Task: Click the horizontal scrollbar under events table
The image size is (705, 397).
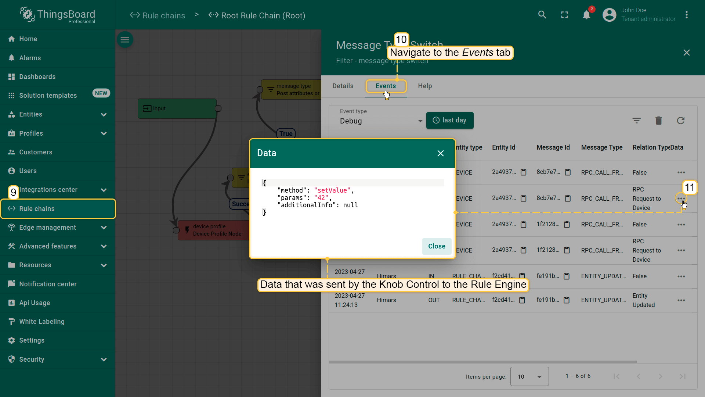Action: click(482, 362)
